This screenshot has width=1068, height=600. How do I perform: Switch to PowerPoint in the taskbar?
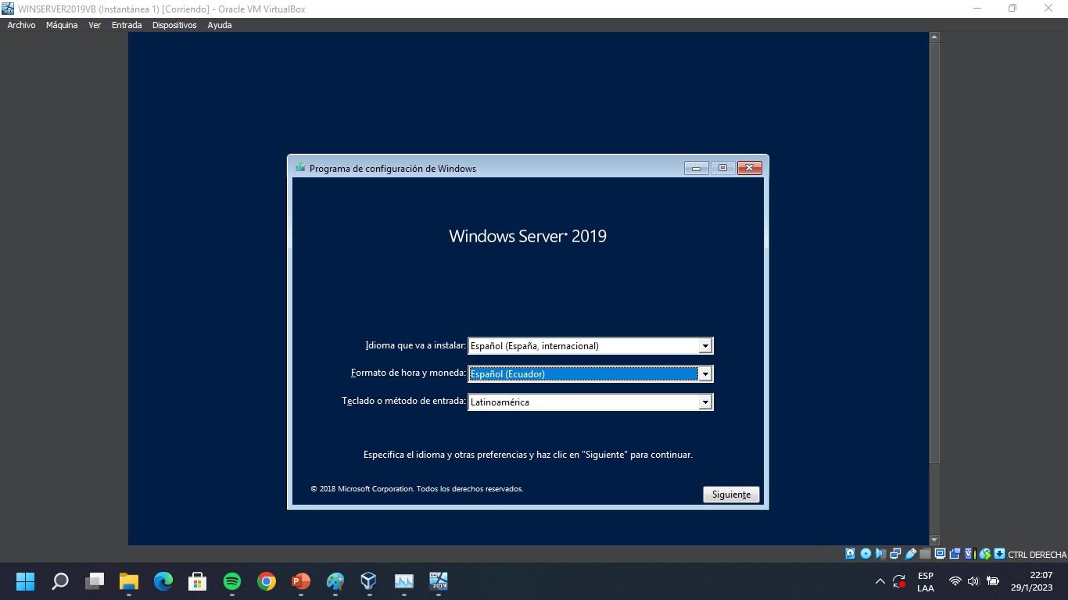click(301, 581)
